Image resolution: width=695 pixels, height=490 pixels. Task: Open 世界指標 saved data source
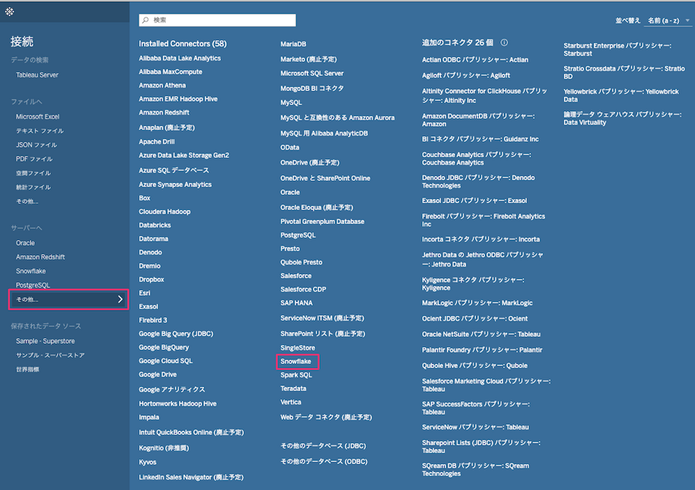(28, 370)
